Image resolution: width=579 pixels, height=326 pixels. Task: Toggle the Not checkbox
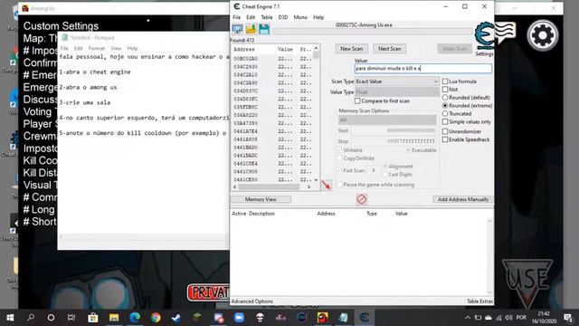point(445,90)
